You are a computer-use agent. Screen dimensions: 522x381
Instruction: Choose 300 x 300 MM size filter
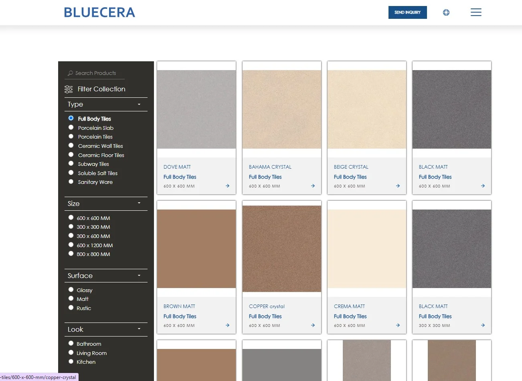pyautogui.click(x=71, y=226)
